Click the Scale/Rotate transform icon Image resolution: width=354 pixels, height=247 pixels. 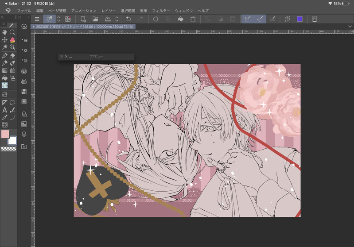pyautogui.click(x=193, y=19)
